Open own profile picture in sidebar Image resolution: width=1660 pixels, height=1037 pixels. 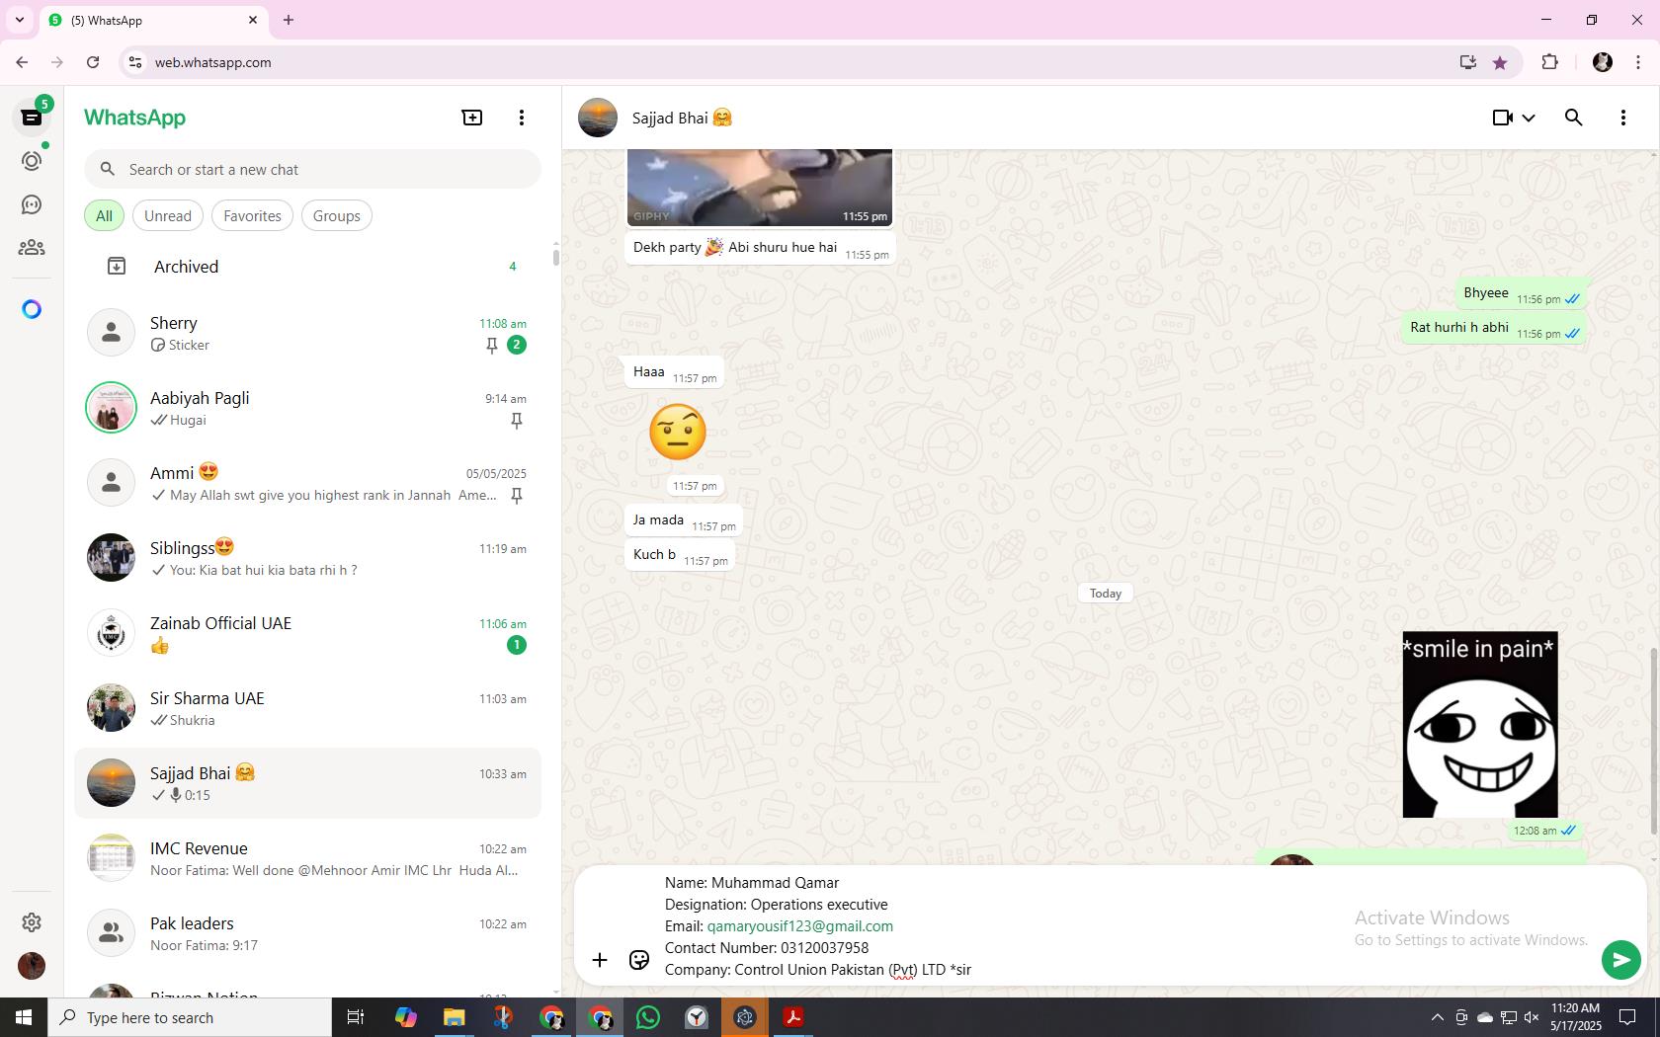pos(32,966)
